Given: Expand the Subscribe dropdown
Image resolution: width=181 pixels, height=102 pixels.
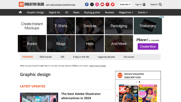Looking at the screenshot, I should pos(125,4).
